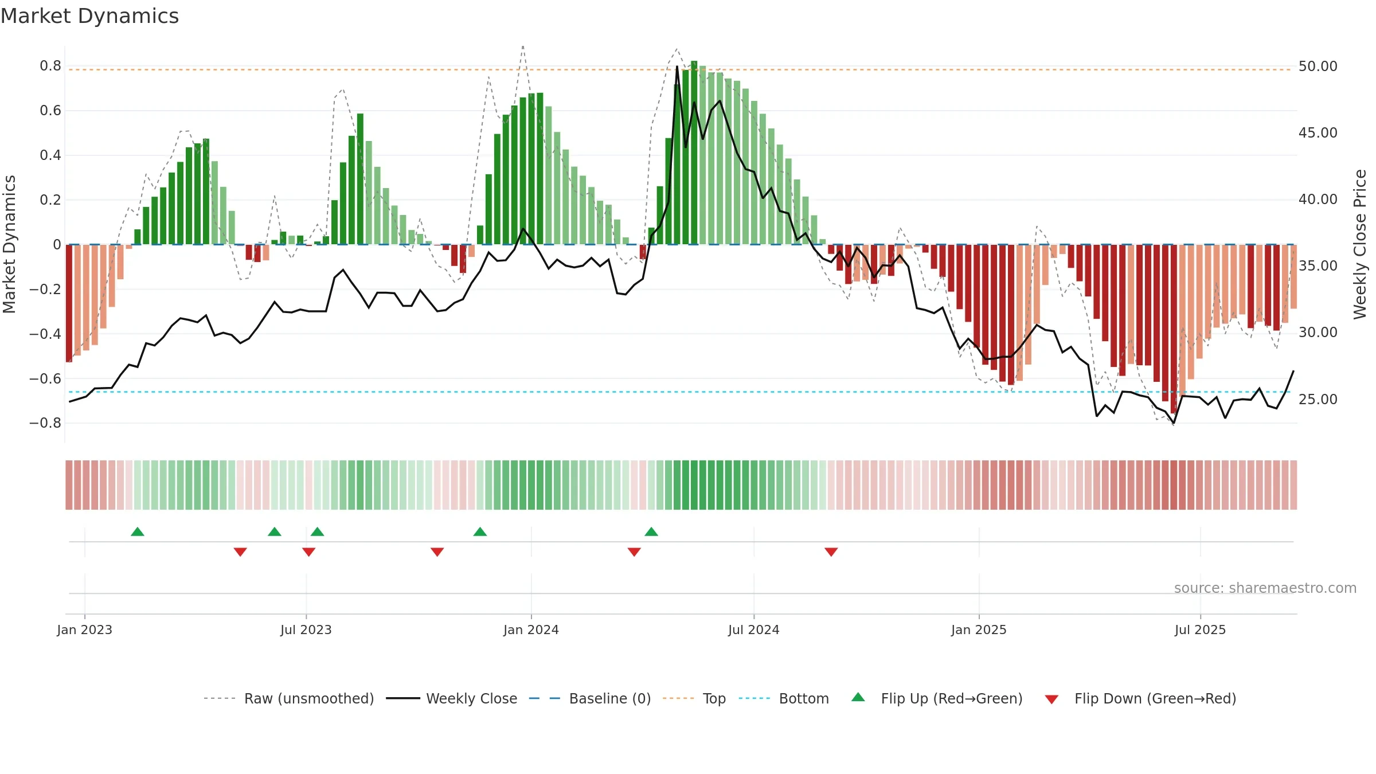The width and height of the screenshot is (1376, 774).
Task: Click the red flip-down marker in September 2024
Action: point(831,552)
